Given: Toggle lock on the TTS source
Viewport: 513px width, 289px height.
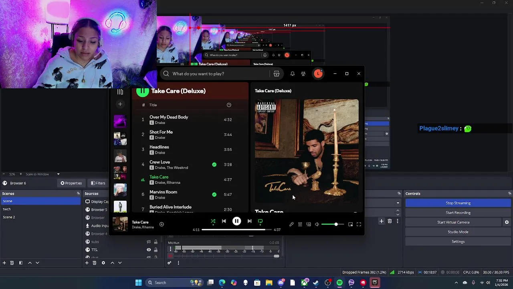Looking at the screenshot, I should [x=156, y=250].
